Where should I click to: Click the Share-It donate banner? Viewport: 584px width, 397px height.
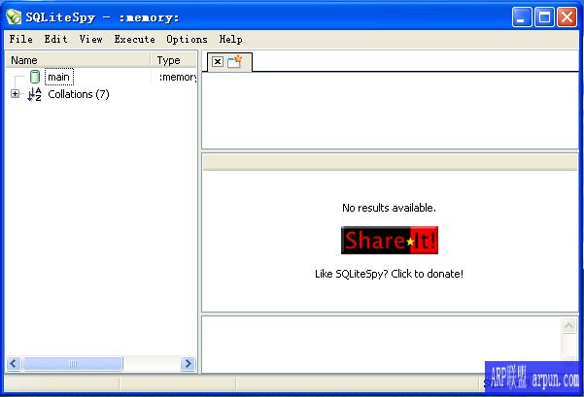[390, 241]
